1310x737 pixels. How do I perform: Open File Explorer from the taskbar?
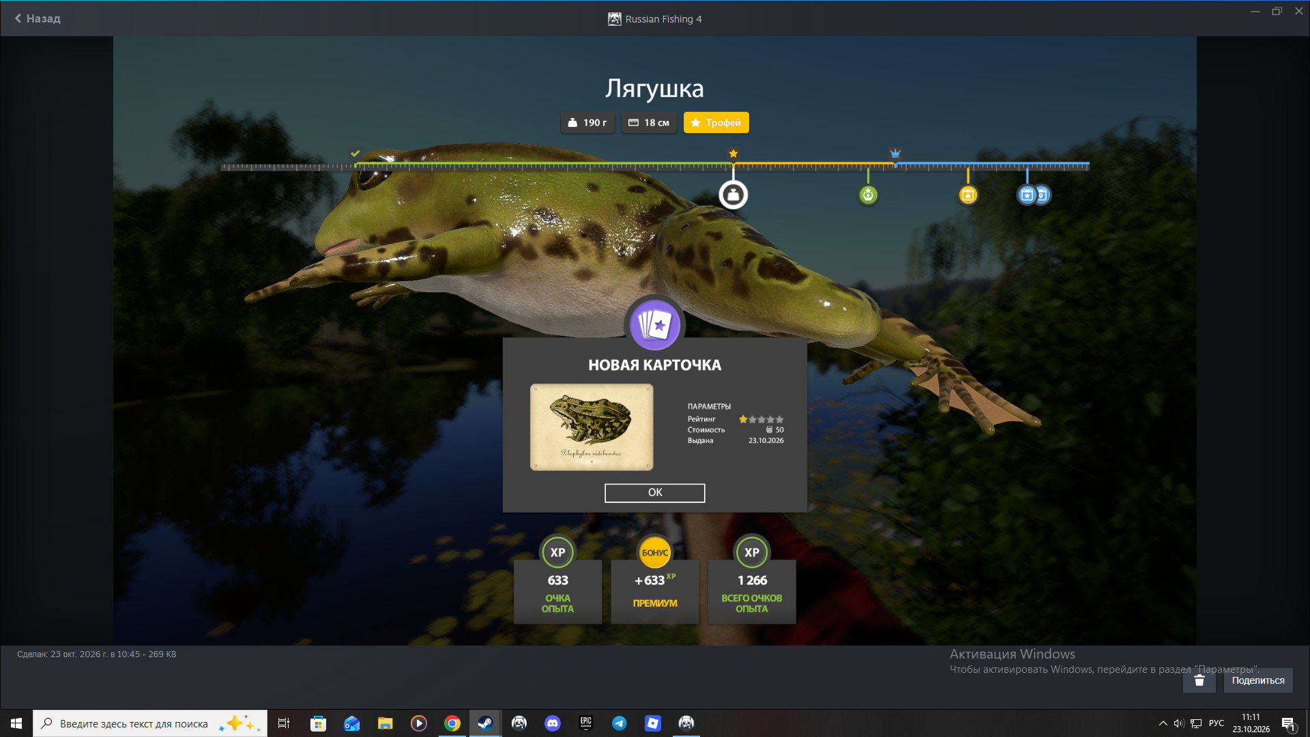385,723
